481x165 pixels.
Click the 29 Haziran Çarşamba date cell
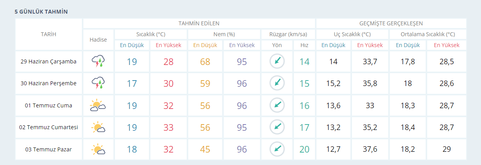tap(49, 61)
